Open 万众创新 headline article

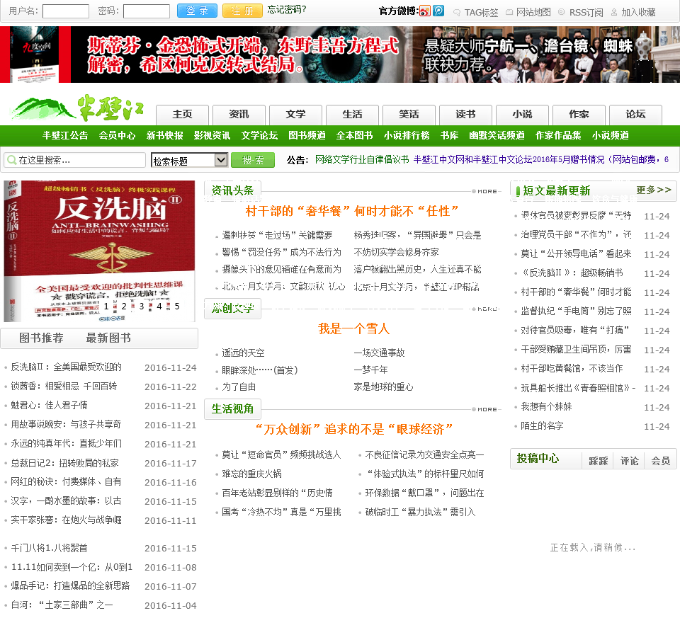tap(353, 430)
